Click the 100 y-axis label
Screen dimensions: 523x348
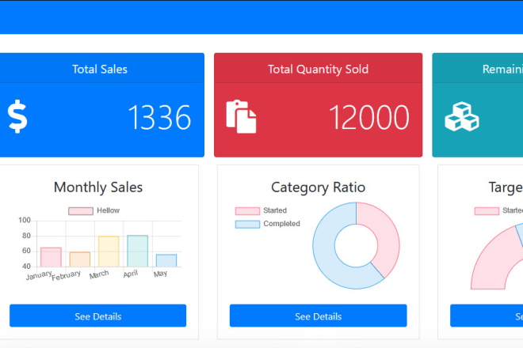click(25, 221)
